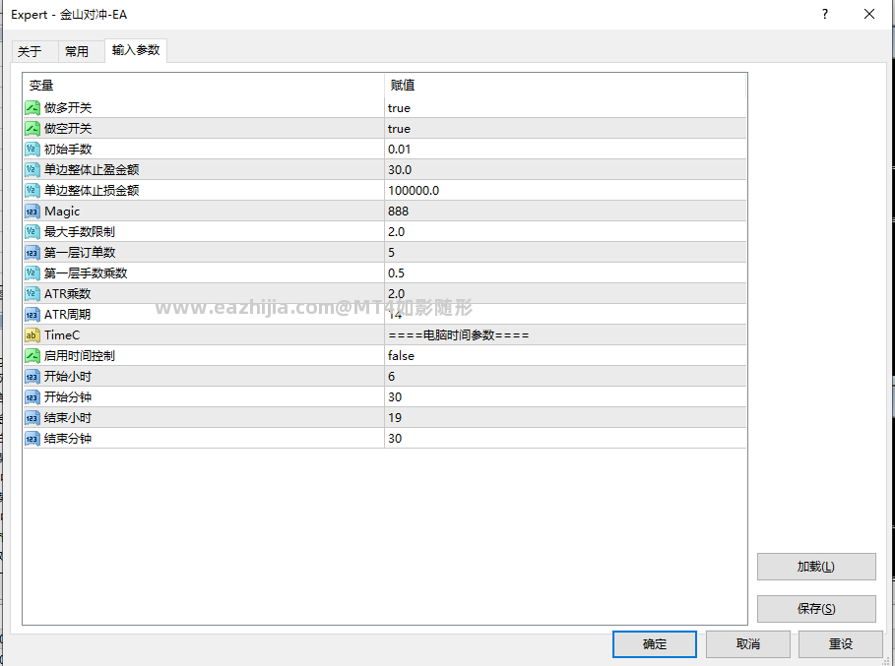Click 加载(L) to load settings
This screenshot has width=895, height=666.
point(816,567)
